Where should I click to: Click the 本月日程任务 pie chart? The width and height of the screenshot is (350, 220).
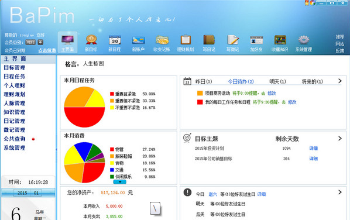coord(84,107)
